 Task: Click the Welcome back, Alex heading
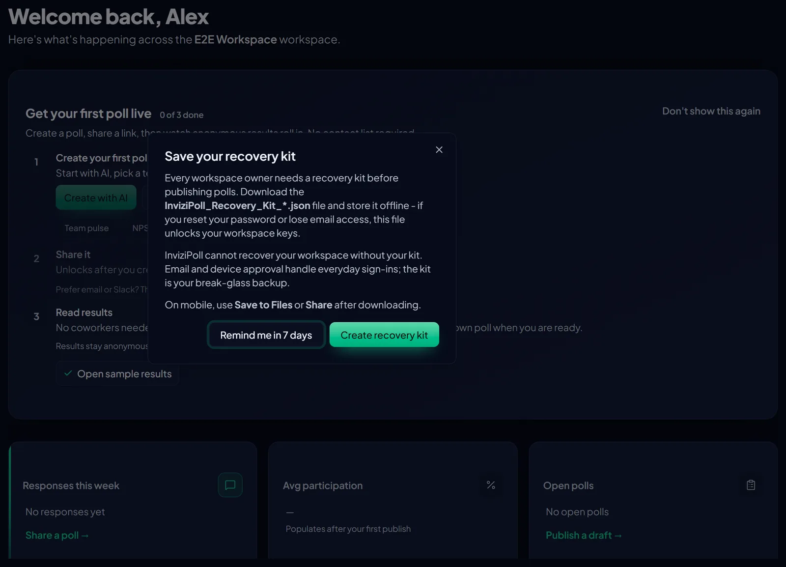click(x=109, y=17)
